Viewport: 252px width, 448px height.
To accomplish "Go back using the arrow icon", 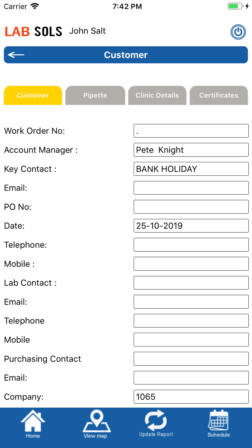I will click(x=16, y=55).
